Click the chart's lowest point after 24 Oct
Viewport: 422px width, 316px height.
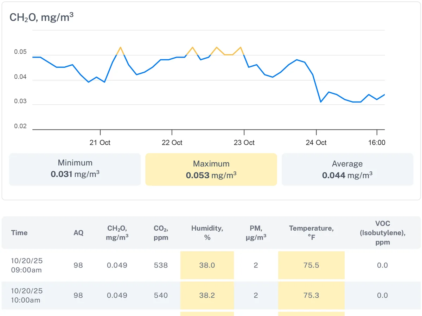pyautogui.click(x=321, y=102)
